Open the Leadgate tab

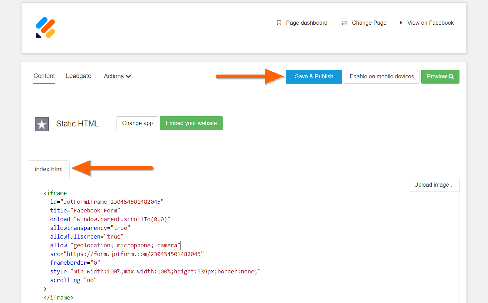79,76
